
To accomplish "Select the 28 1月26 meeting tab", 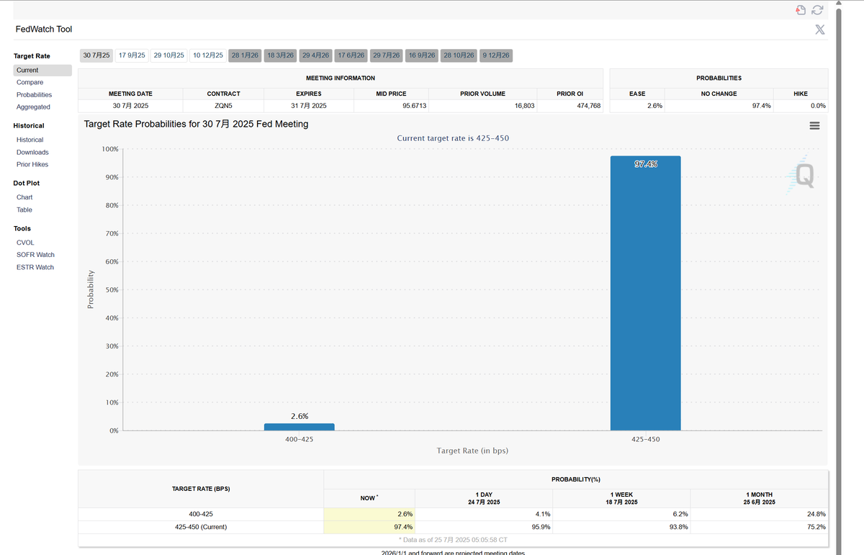I will (x=245, y=55).
